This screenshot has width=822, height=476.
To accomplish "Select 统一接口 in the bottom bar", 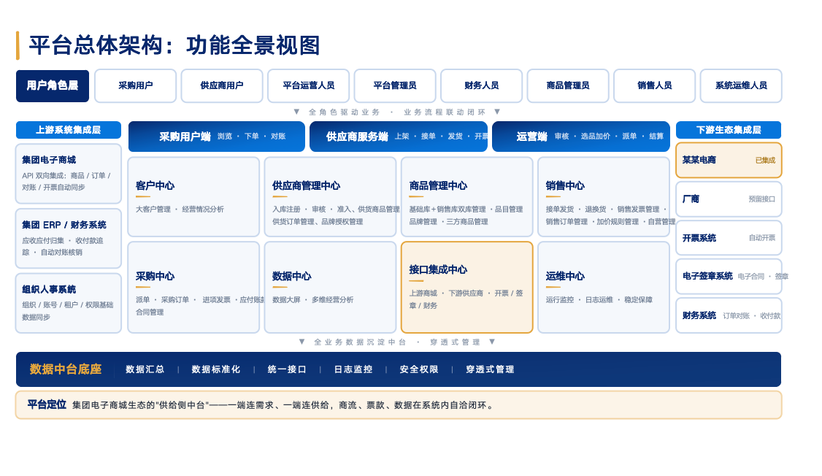I will pyautogui.click(x=288, y=369).
